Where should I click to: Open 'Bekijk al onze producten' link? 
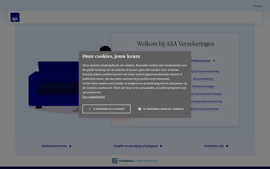coord(205,109)
